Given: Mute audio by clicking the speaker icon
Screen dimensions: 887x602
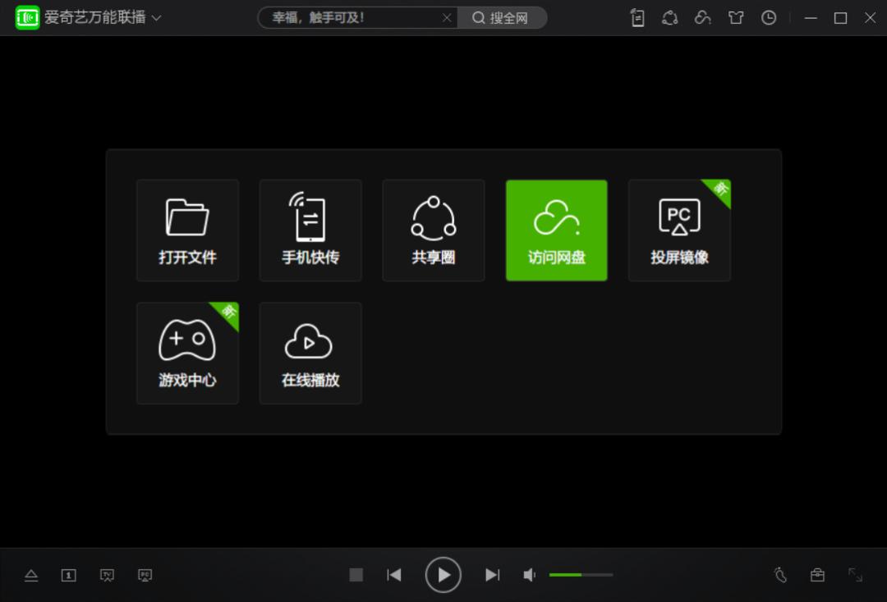Looking at the screenshot, I should [x=529, y=574].
